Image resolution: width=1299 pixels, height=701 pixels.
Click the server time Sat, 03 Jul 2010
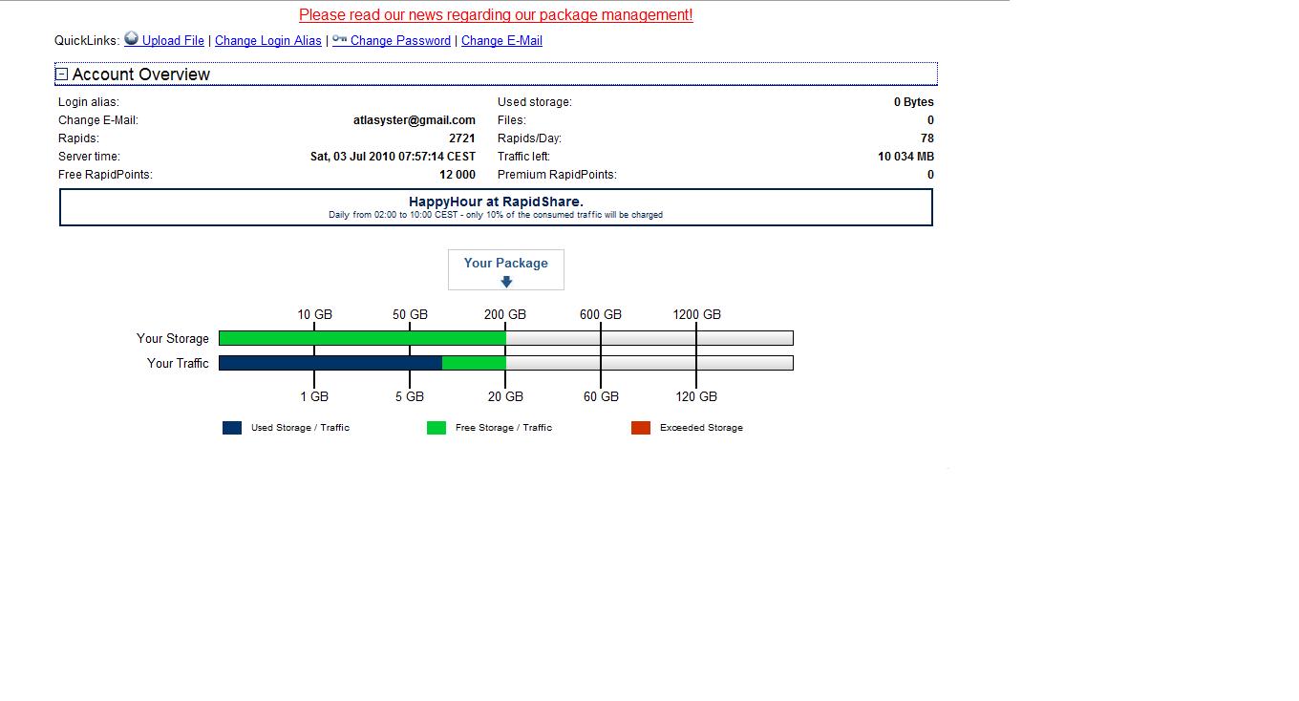(x=393, y=157)
